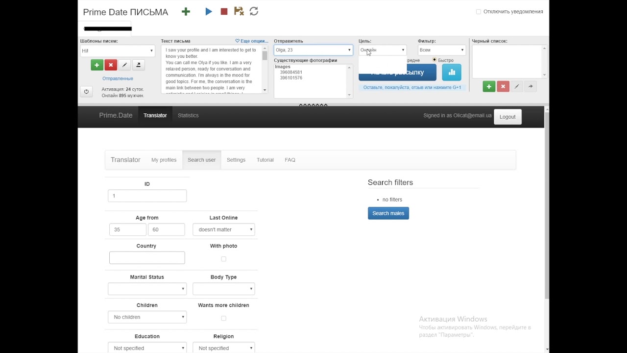Open the Отправленные link
The image size is (627, 353).
pyautogui.click(x=118, y=78)
